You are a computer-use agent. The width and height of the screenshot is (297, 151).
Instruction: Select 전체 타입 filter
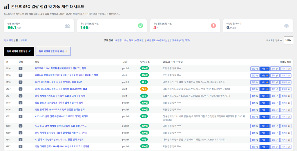pos(9,40)
